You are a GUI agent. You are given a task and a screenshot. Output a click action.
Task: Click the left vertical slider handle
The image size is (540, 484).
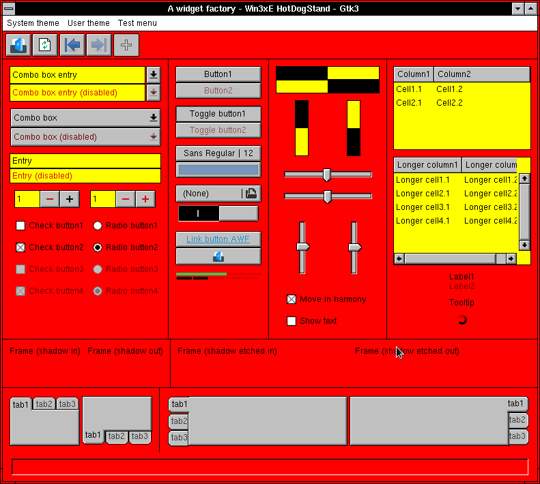302,247
